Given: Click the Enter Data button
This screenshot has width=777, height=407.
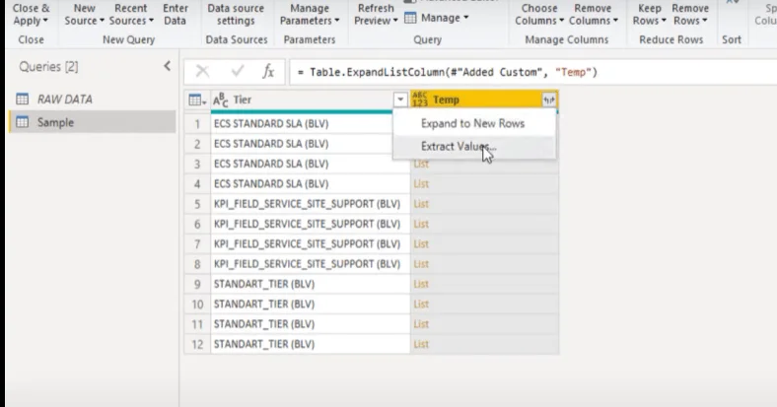Looking at the screenshot, I should (x=176, y=15).
